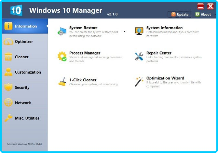The image size is (218, 153).
Task: Click 'It is useful to the user' description
Action: tap(173, 84)
